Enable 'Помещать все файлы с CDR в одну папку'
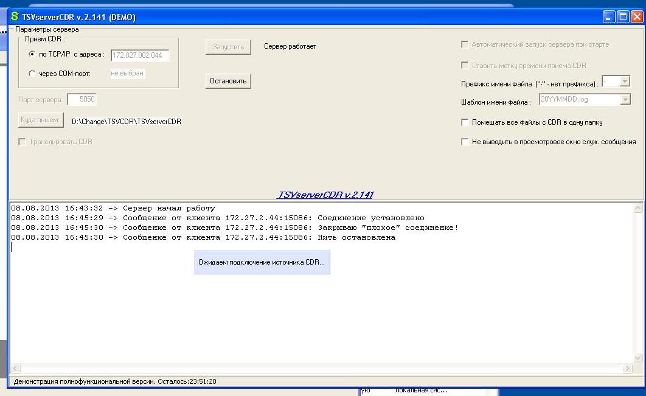This screenshot has height=396, width=646. pyautogui.click(x=465, y=122)
